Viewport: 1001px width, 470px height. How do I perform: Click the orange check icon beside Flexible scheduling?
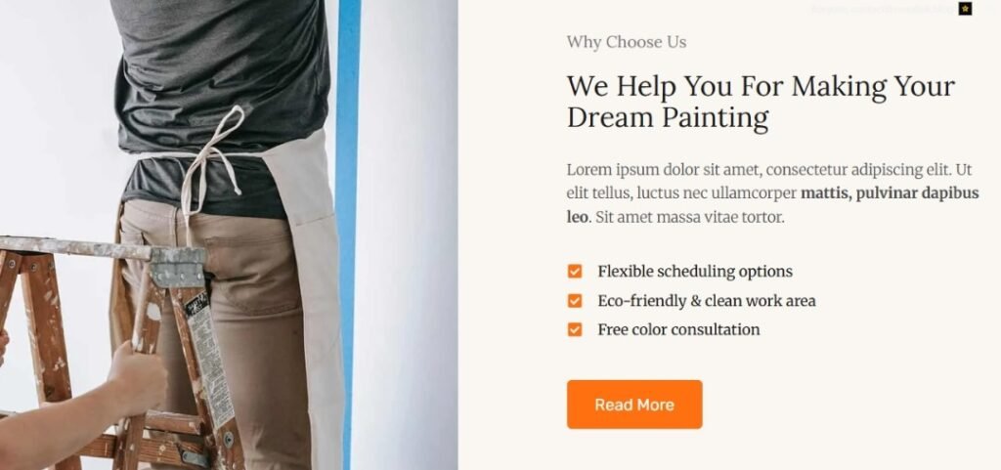point(575,271)
